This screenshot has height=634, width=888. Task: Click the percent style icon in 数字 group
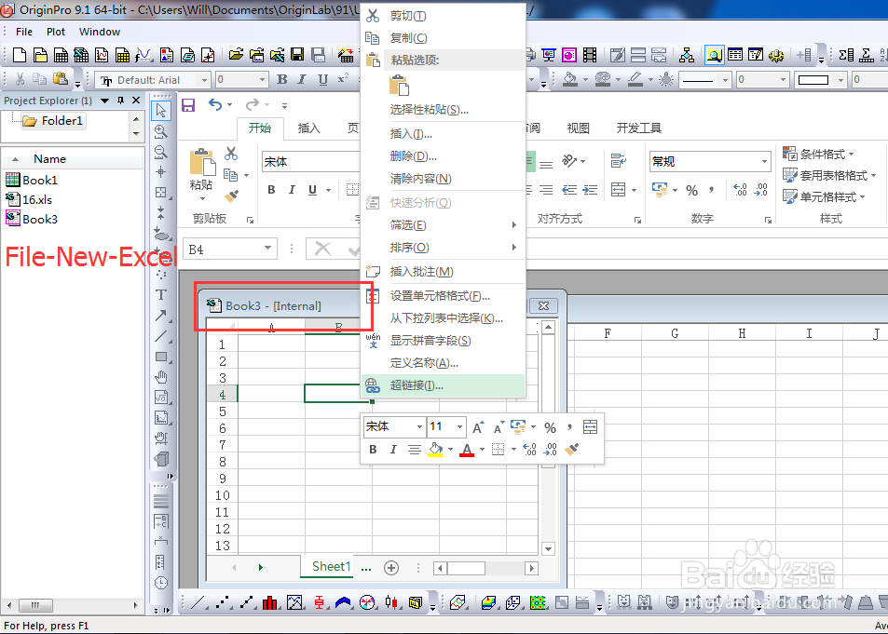click(x=691, y=191)
